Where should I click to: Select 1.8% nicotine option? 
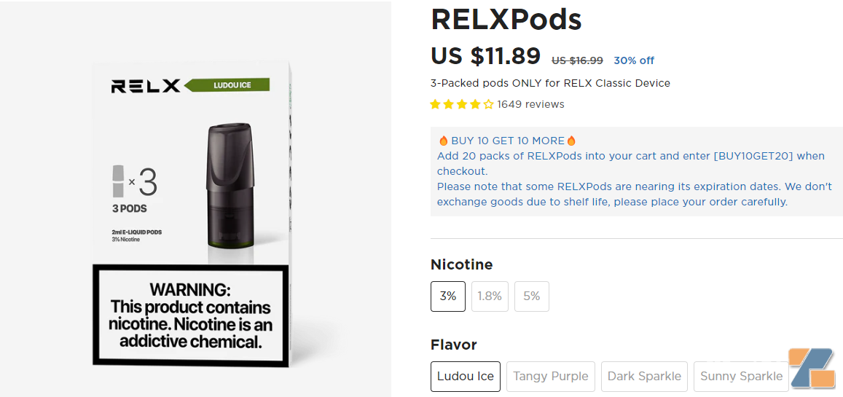[490, 296]
